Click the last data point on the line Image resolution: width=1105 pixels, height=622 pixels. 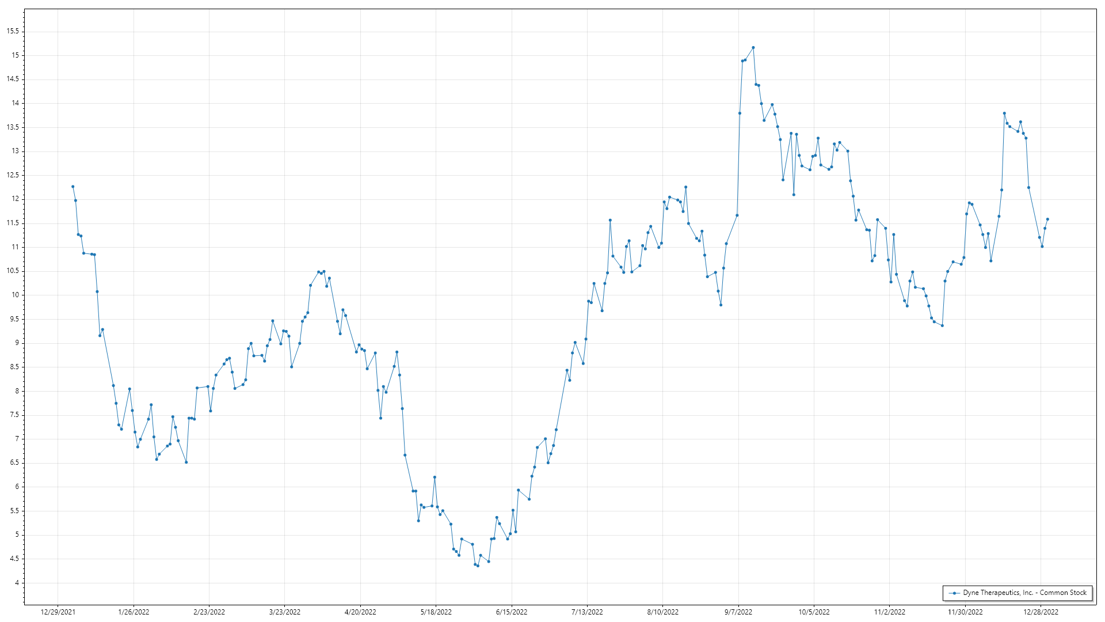pos(1047,219)
